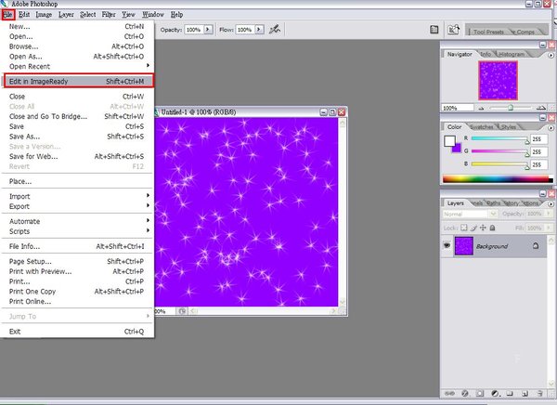Switch to the Swatches tab

481,127
